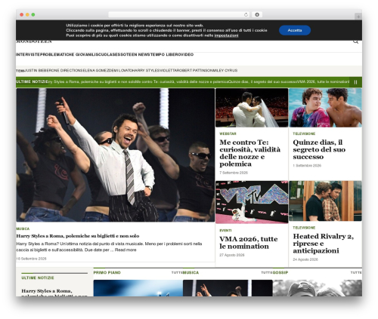The height and width of the screenshot is (319, 378).
Task: Open the blue stage thumbnail under PRIMO PIANO
Action: [x=138, y=288]
